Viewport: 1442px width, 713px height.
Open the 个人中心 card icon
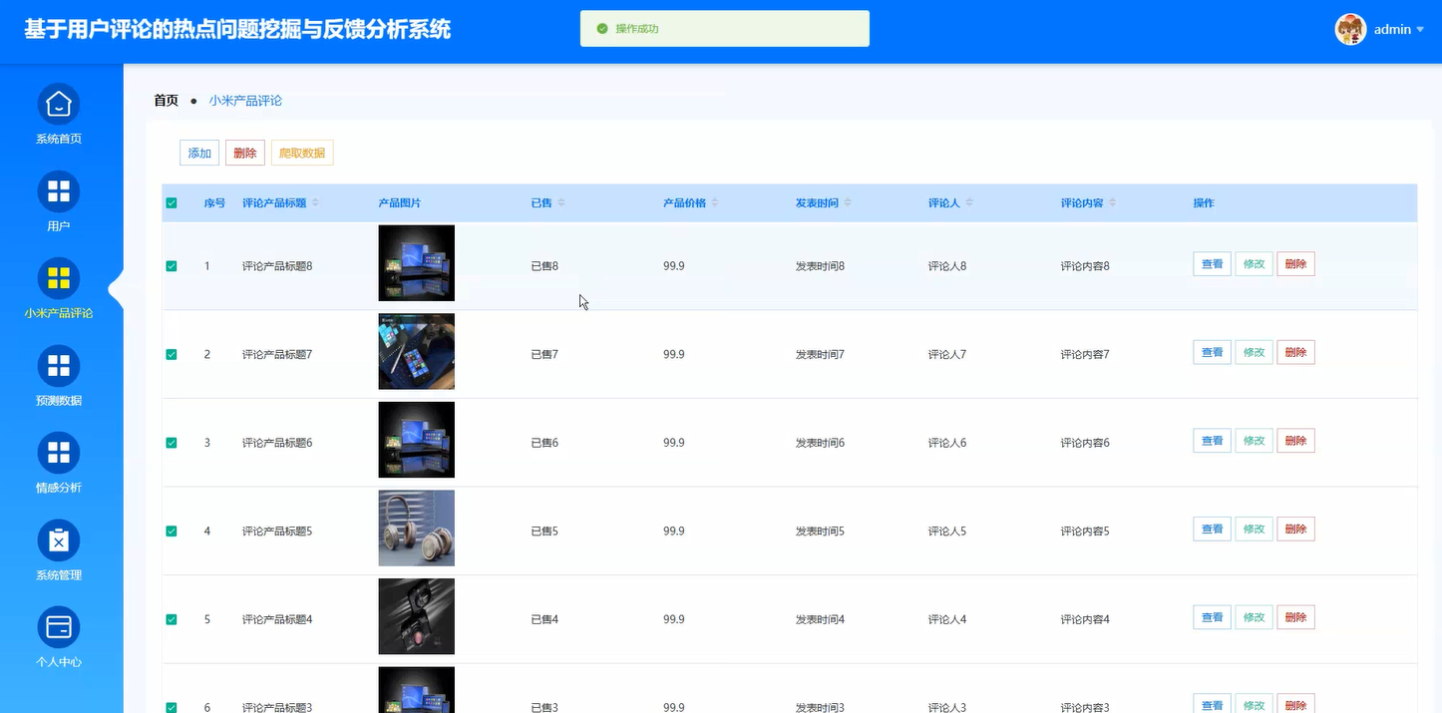[59, 627]
